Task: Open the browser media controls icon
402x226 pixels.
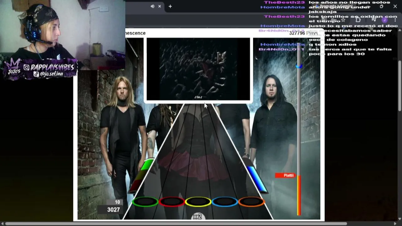Action: point(373,20)
